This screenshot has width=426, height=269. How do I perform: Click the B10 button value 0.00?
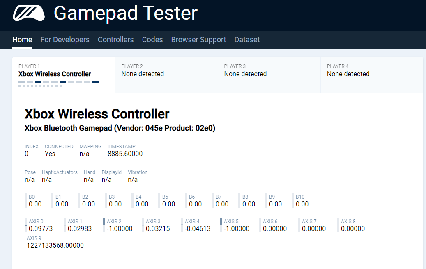(x=302, y=204)
